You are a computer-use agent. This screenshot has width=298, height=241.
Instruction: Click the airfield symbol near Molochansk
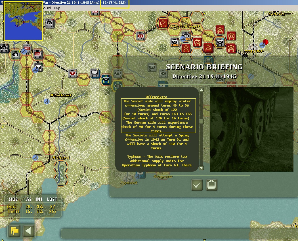click(47, 101)
